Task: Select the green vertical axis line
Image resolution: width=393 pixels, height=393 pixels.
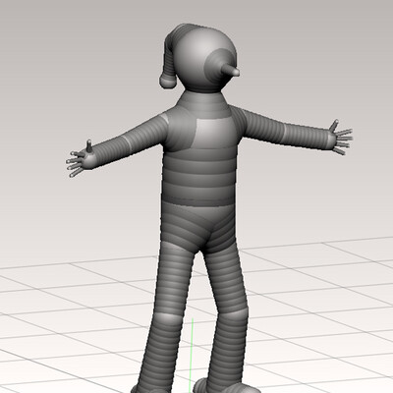Action: tap(192, 356)
